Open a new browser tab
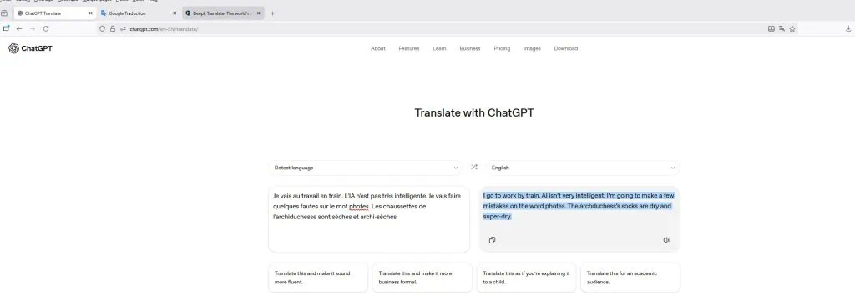855x300 pixels. (273, 13)
